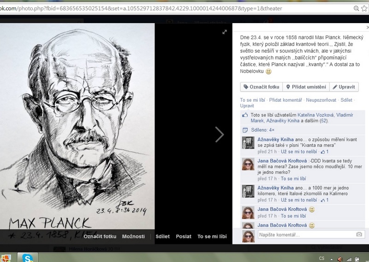Image resolution: width=369 pixels, height=262 pixels.
Task: Expand photo to fullscreen with arrows icon
Action: pos(225,32)
